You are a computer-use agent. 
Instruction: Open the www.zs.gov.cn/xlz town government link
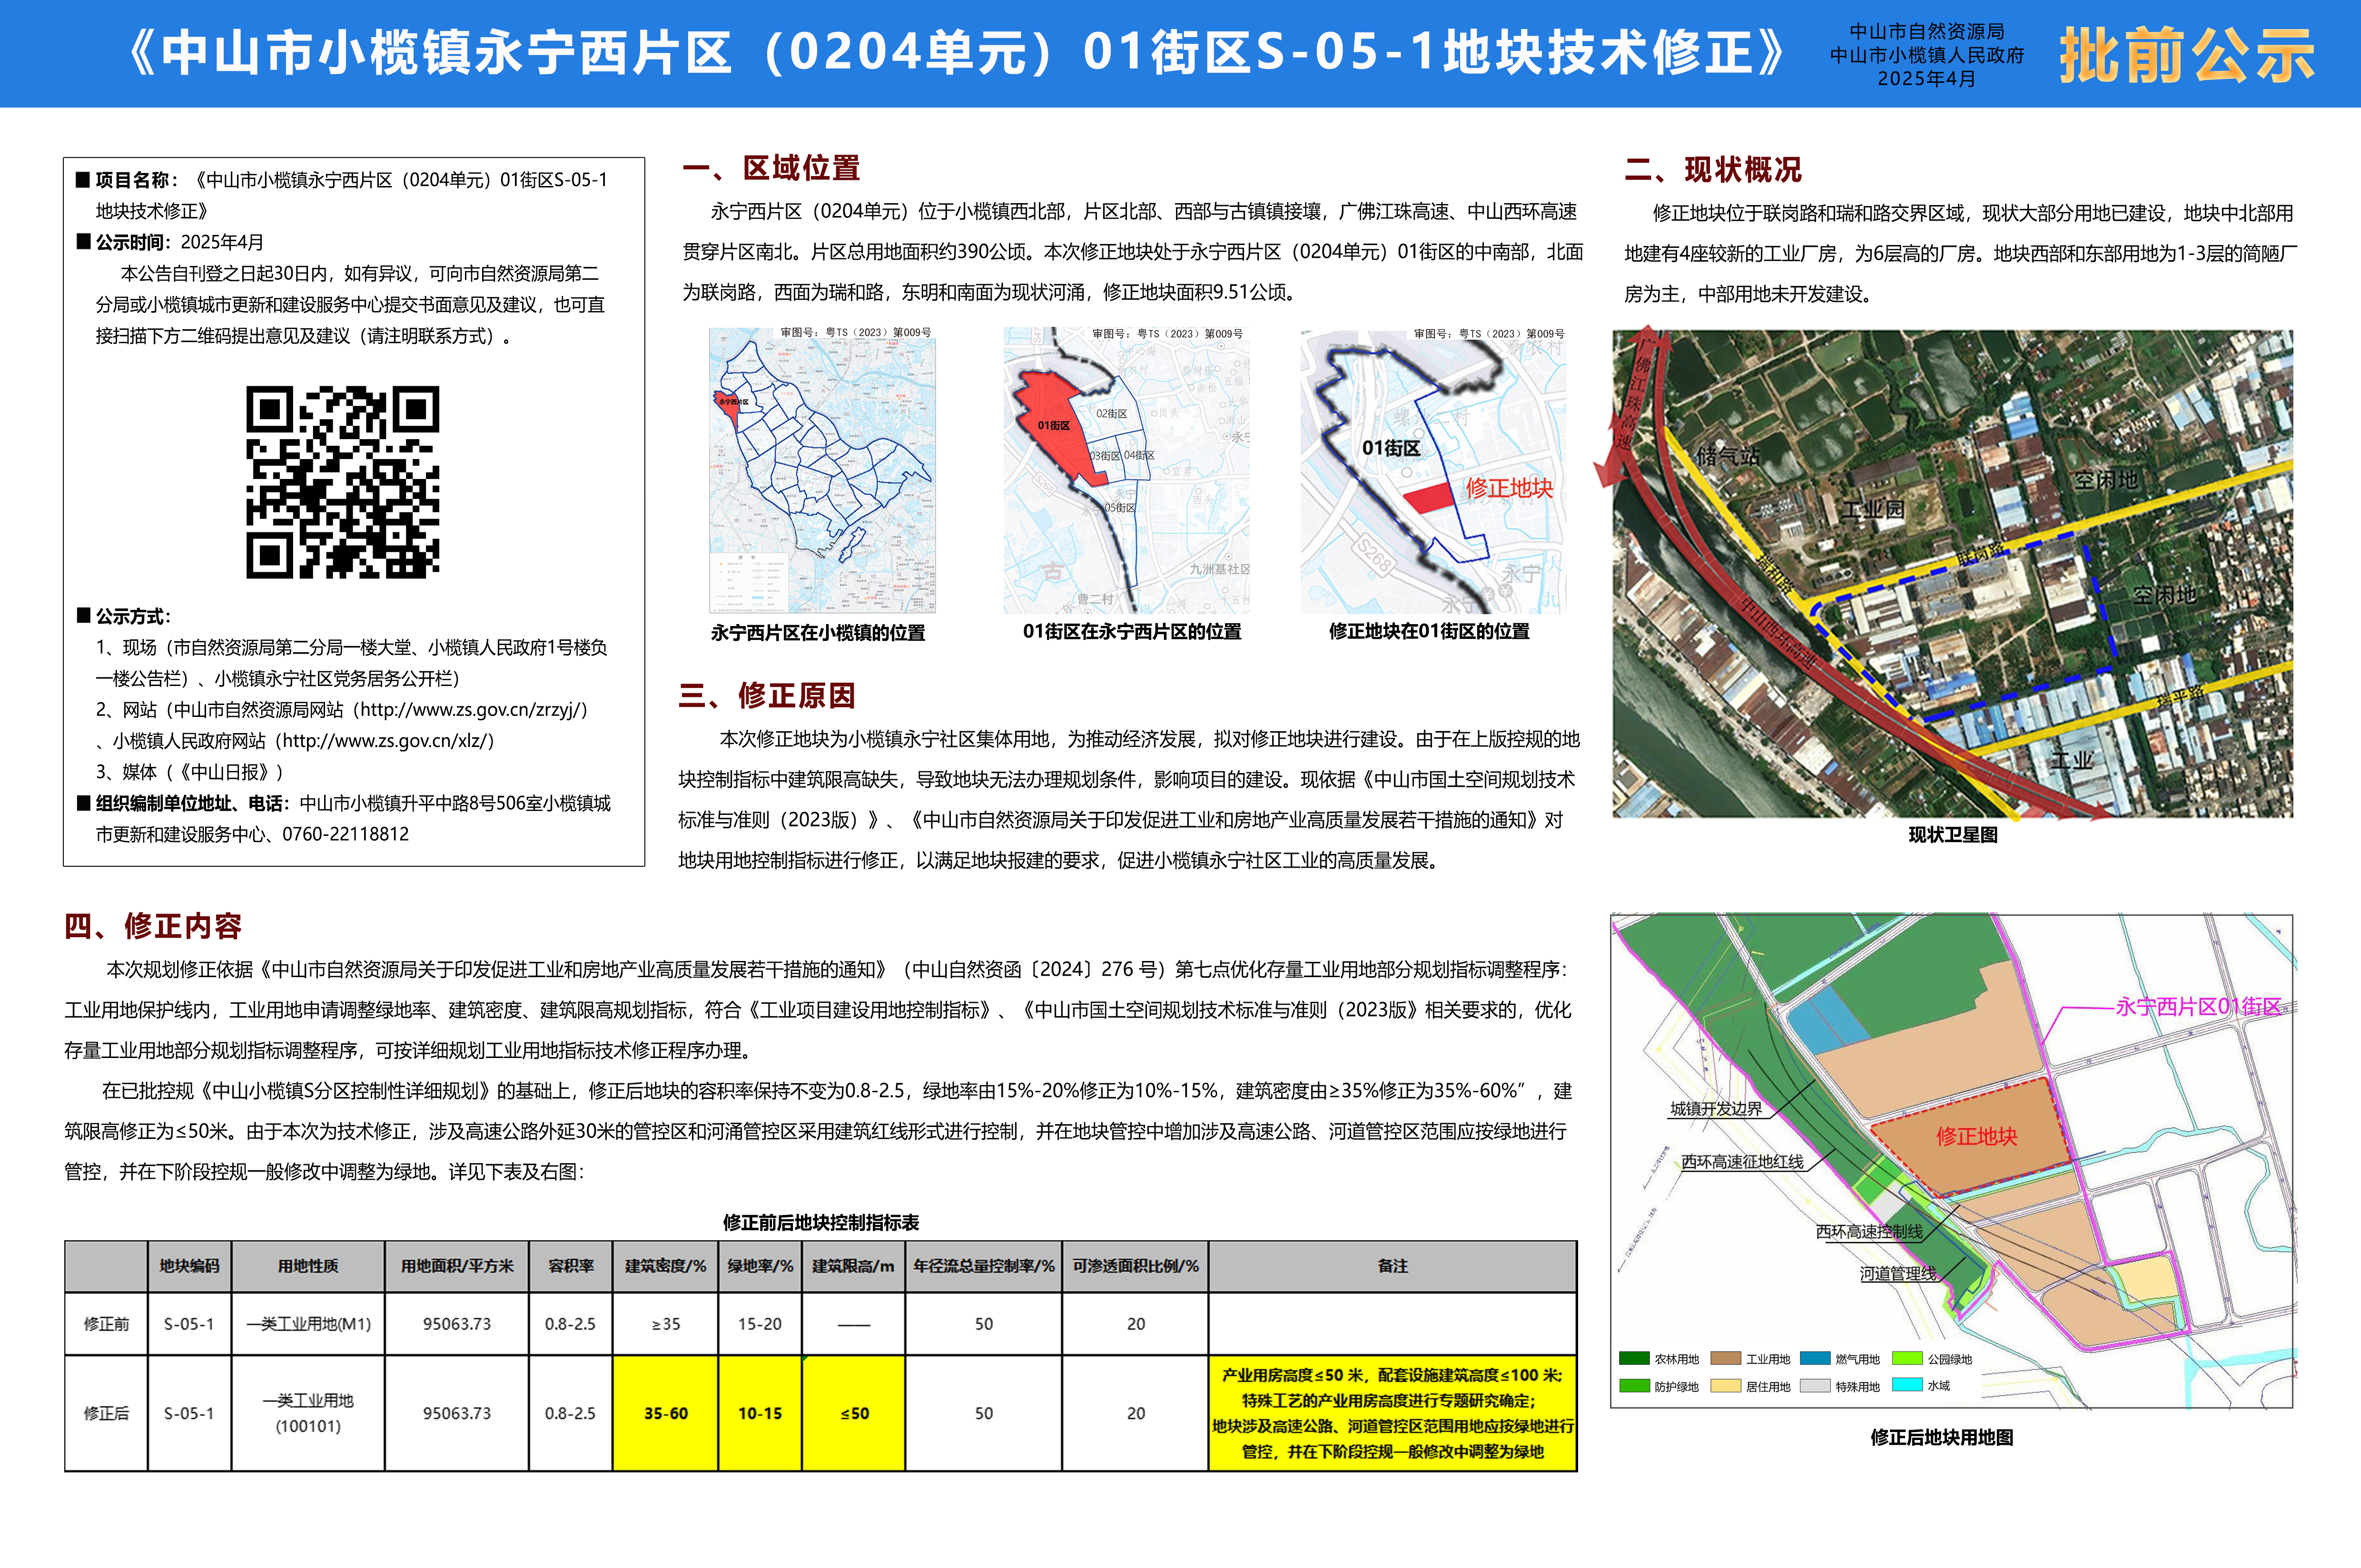[x=385, y=741]
